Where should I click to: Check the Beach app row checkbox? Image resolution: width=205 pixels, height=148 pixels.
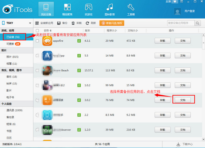click(x=37, y=71)
